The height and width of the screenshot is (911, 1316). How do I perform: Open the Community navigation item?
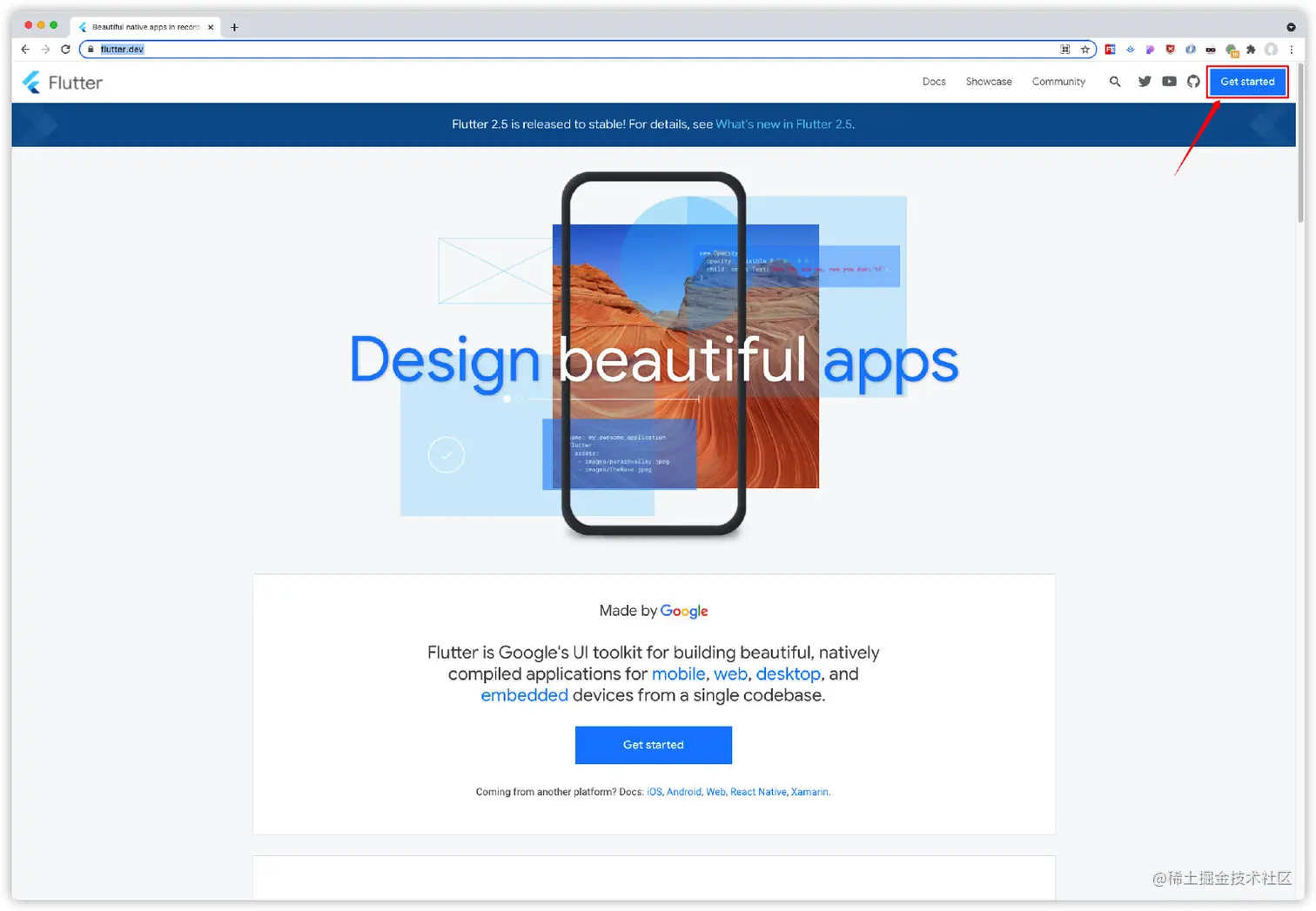click(1058, 82)
